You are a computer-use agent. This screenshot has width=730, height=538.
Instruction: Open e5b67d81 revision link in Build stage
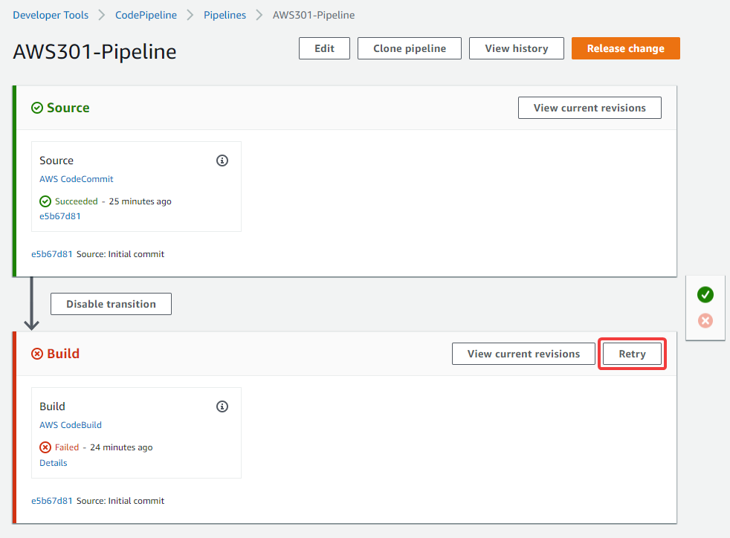coord(52,501)
